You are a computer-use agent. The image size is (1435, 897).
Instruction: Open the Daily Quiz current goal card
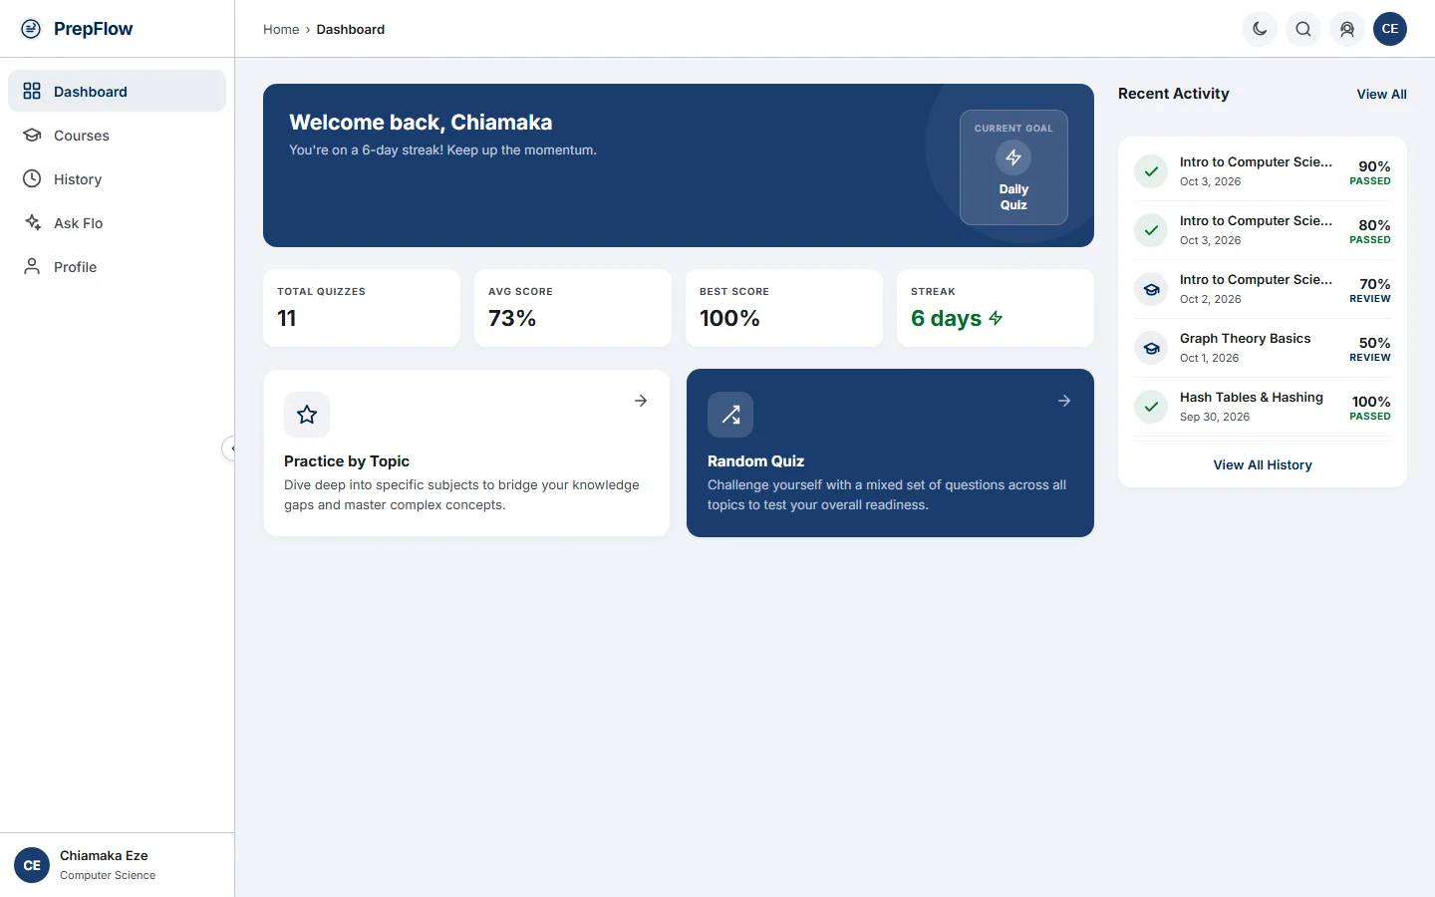(x=1013, y=167)
